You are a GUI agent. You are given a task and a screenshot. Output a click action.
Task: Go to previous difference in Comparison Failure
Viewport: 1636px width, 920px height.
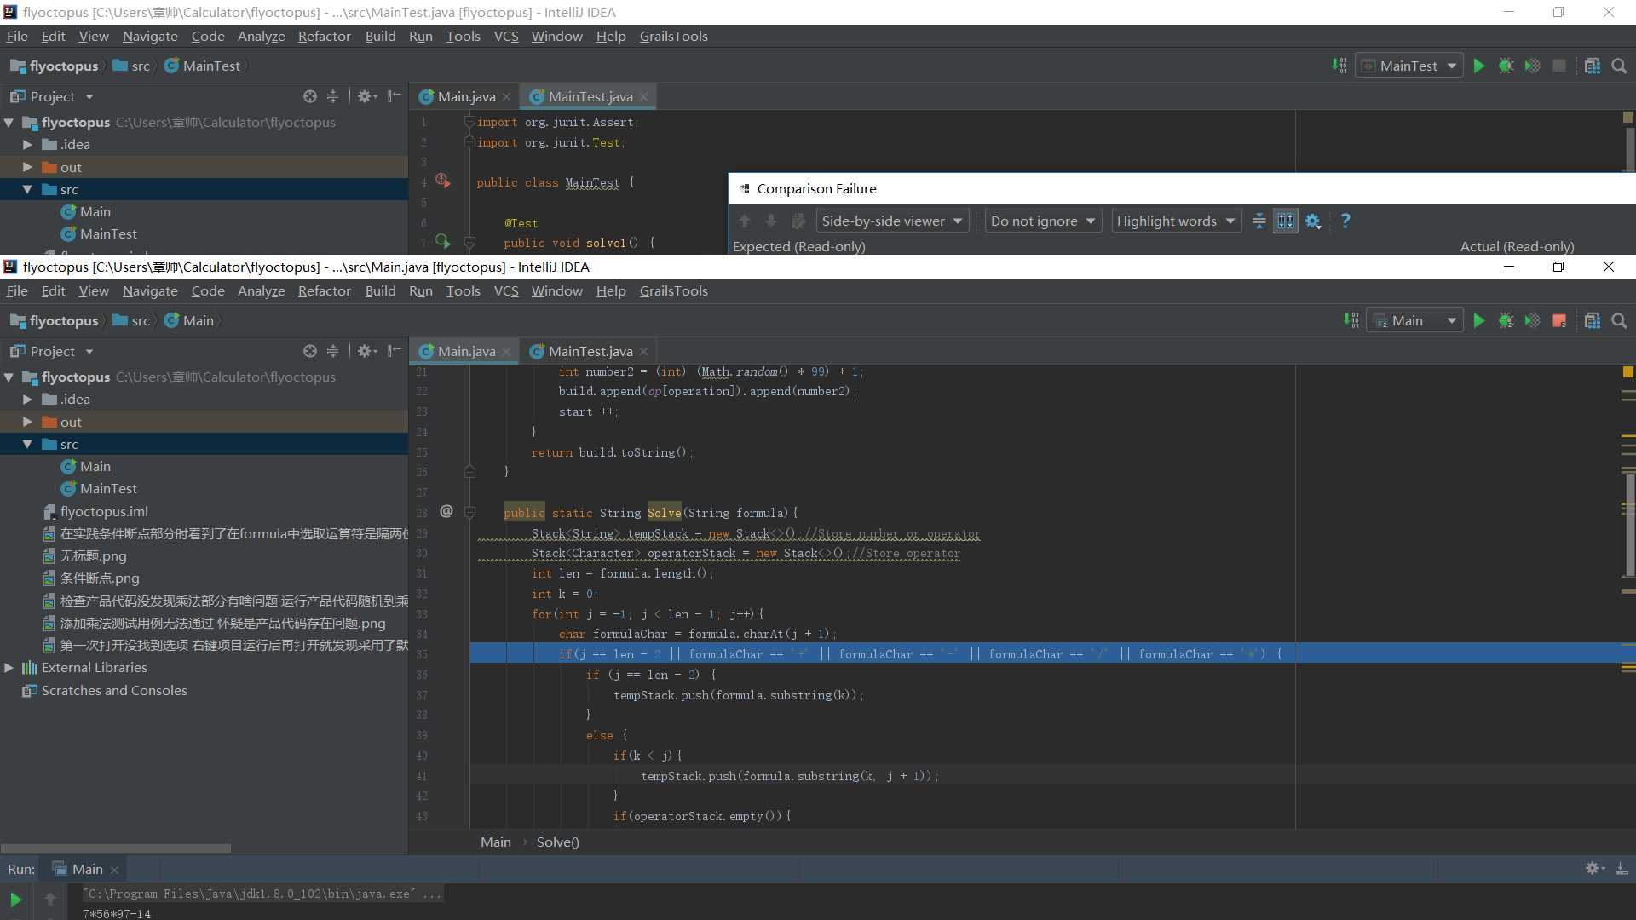click(745, 221)
